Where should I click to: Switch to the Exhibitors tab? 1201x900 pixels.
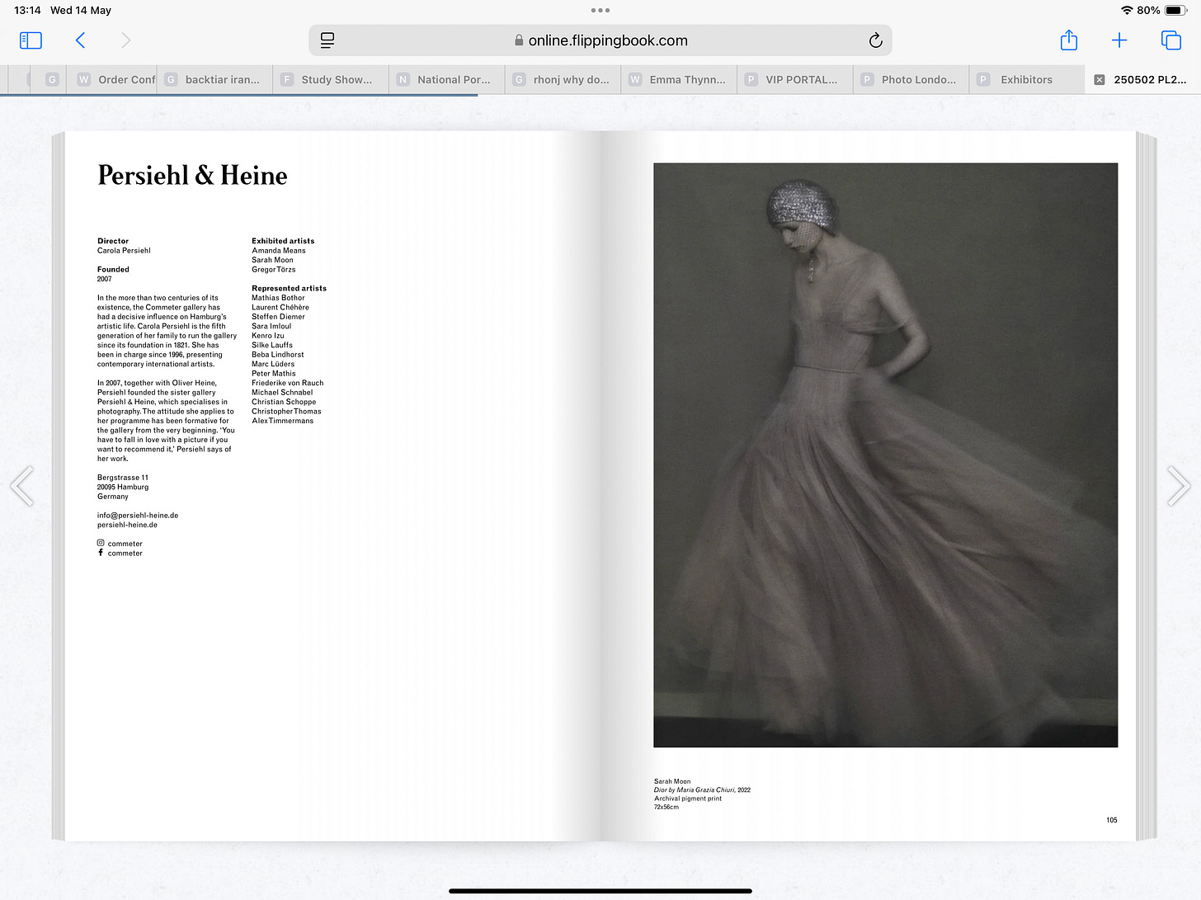click(1027, 80)
